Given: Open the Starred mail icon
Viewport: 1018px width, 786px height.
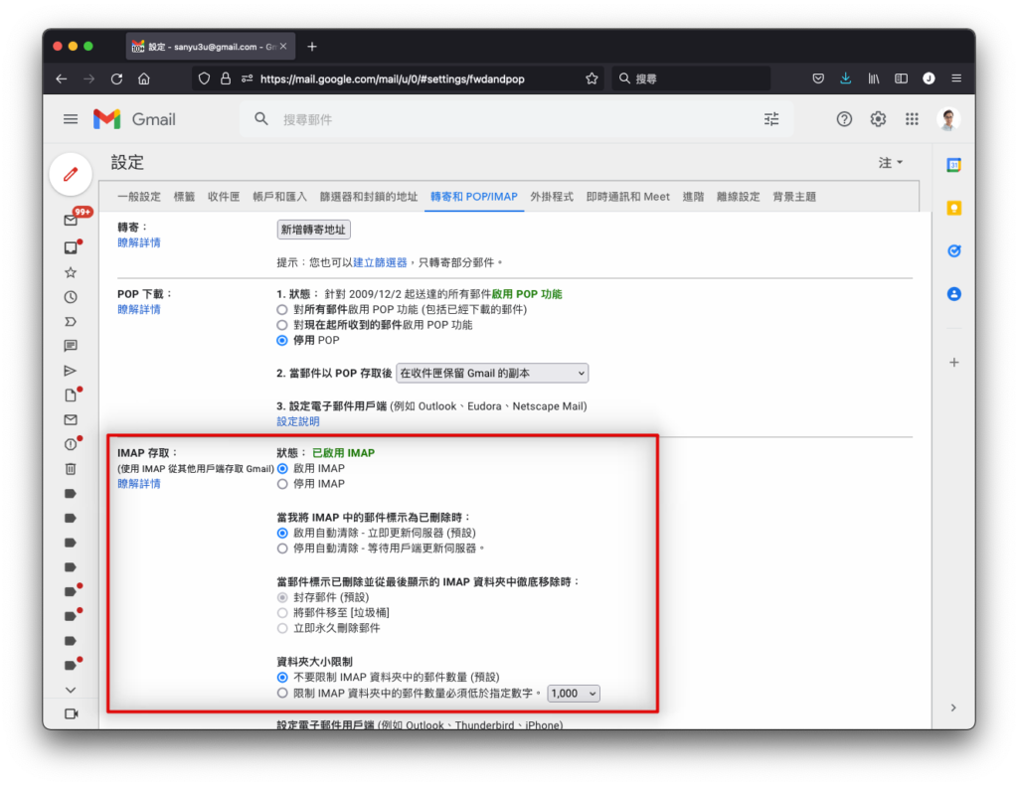Looking at the screenshot, I should (x=71, y=272).
